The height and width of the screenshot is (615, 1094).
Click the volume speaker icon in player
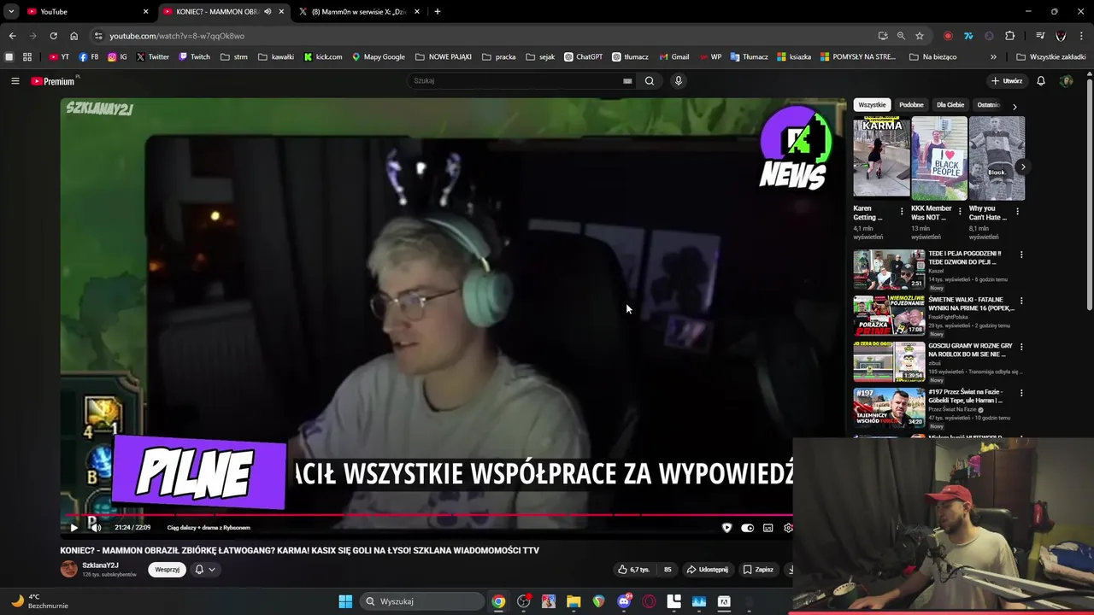coord(94,528)
